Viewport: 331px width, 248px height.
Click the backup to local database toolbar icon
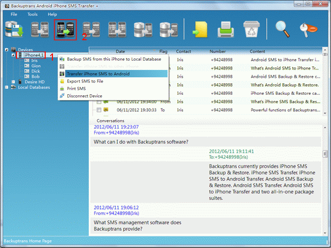(14, 30)
